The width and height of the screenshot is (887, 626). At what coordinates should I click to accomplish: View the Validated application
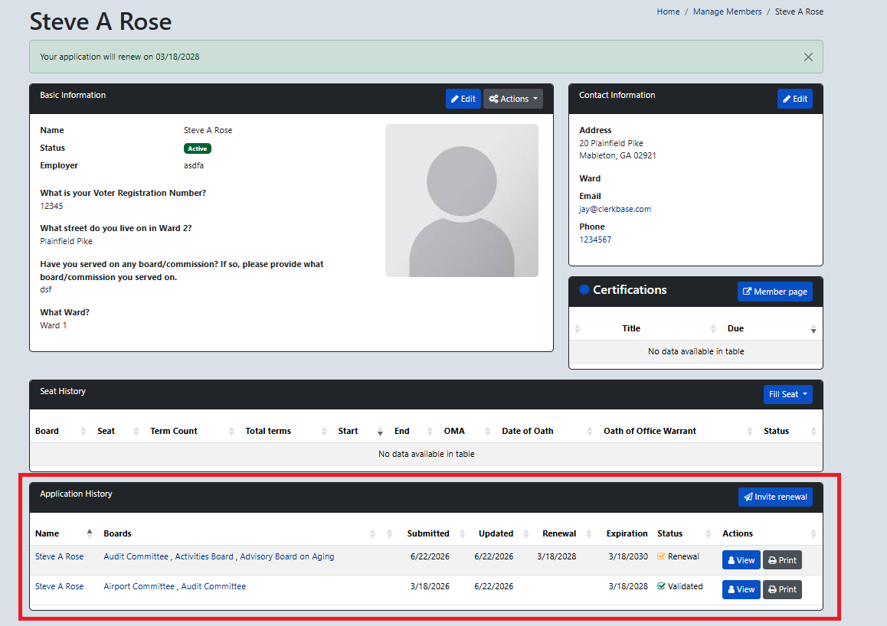[741, 589]
